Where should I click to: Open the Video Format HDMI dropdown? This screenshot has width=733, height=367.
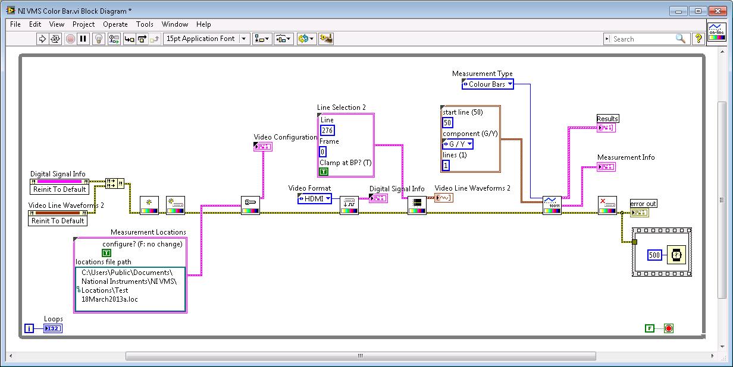[x=314, y=198]
